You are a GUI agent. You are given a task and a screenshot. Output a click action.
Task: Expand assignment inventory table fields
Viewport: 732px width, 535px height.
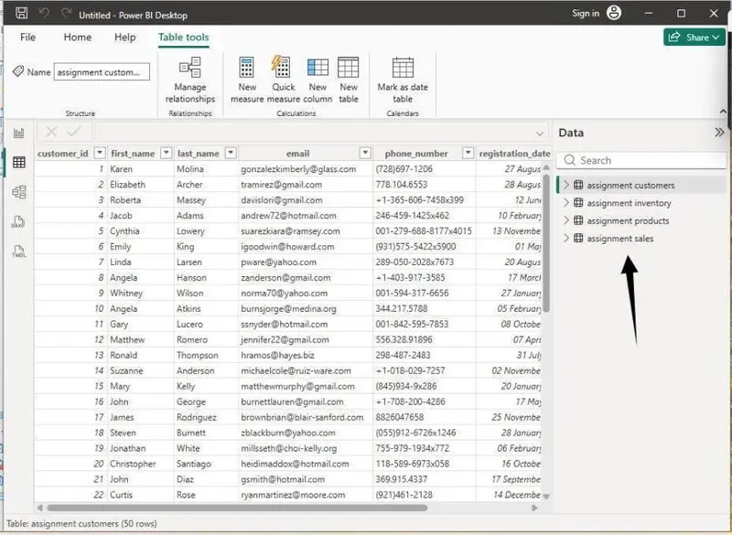(566, 202)
